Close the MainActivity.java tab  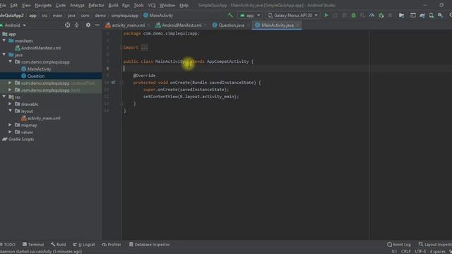click(298, 25)
